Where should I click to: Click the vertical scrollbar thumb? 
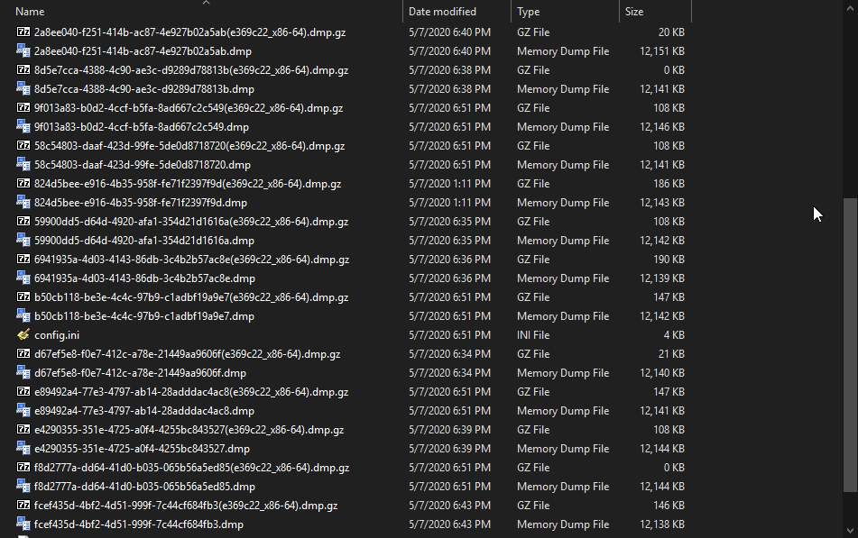(850, 345)
